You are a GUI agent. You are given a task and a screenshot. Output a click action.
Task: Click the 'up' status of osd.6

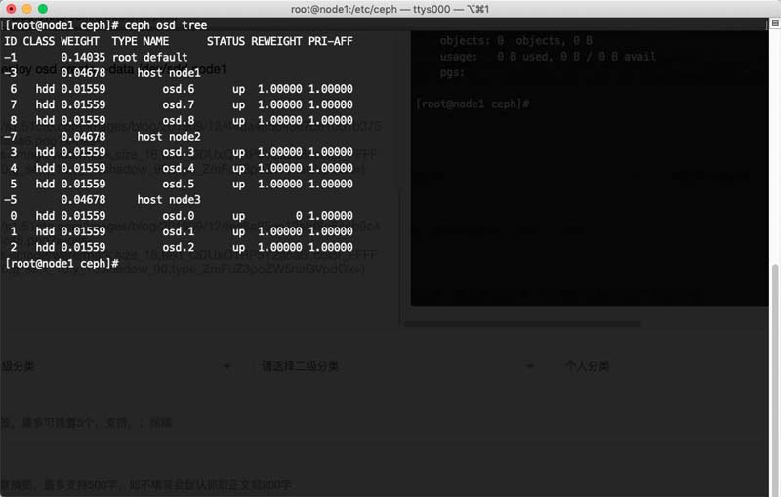point(238,89)
